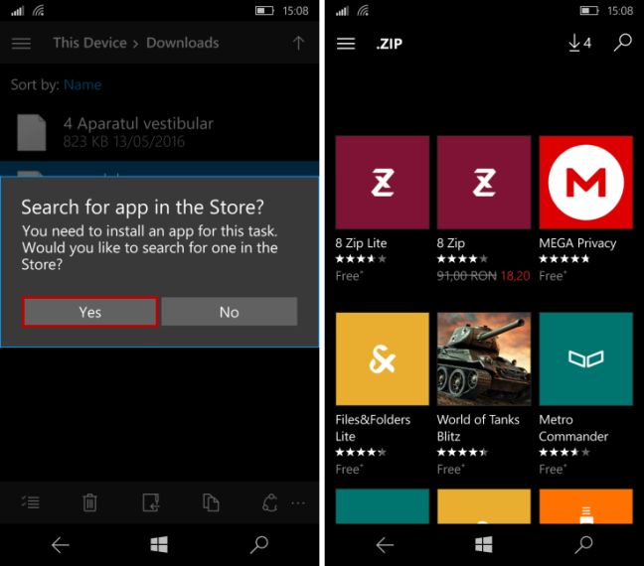Navigate to This Device breadcrumb

(89, 43)
